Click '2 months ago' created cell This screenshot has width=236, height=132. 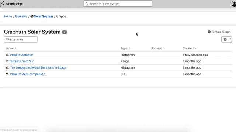coord(192,61)
